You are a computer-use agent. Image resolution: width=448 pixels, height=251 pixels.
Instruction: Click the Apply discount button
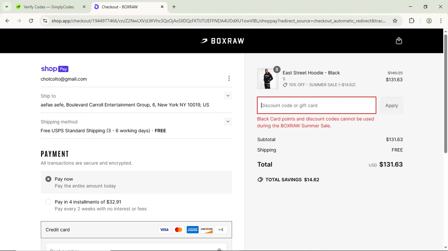(392, 105)
